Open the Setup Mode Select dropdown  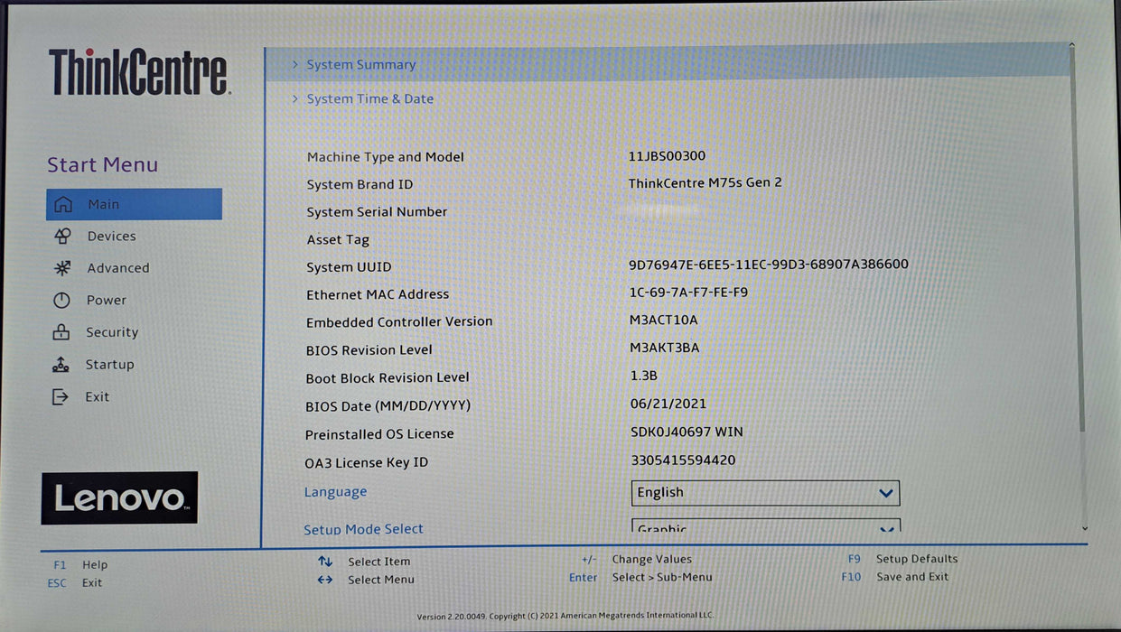click(x=765, y=525)
